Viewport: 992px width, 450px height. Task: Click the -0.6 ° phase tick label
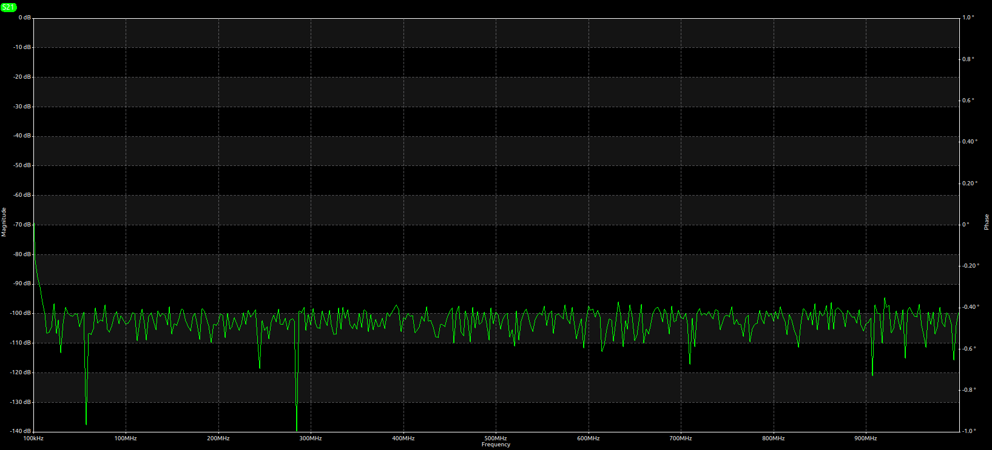pos(970,349)
